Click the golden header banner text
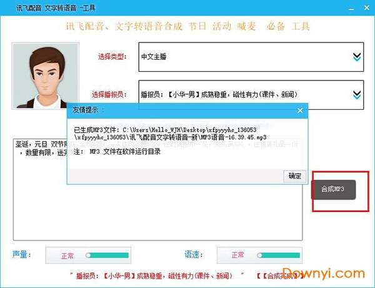 click(x=188, y=26)
